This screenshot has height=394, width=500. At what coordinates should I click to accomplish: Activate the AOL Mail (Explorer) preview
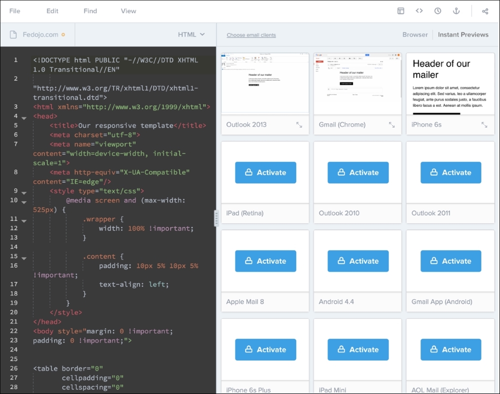click(450, 350)
